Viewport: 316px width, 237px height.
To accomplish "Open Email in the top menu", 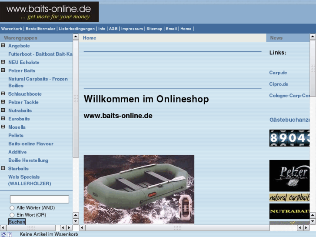I will point(171,29).
